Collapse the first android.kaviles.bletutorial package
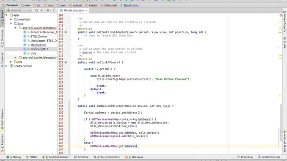The width and height of the screenshot is (287, 161). pos(15,28)
